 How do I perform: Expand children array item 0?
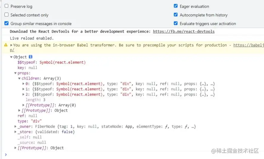[x=23, y=84]
